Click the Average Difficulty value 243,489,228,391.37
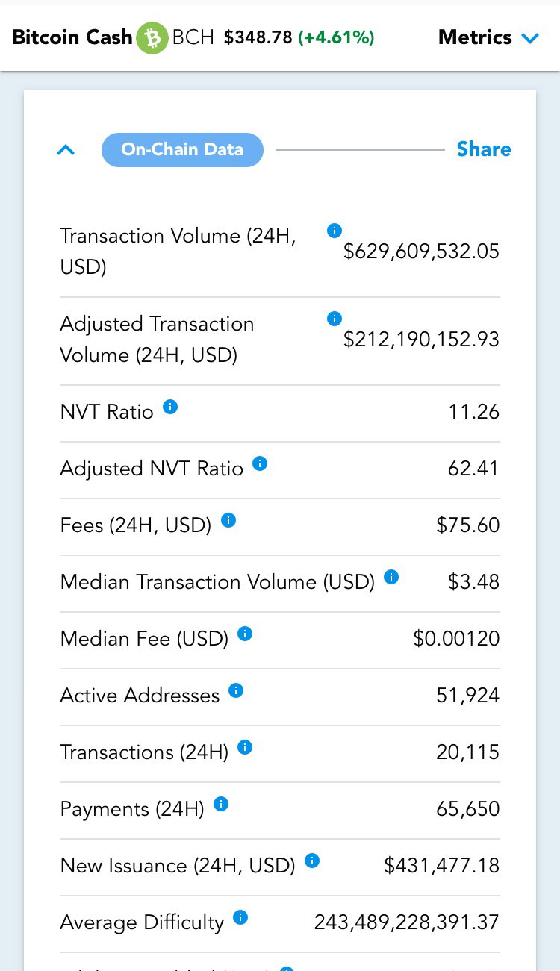This screenshot has height=971, width=560. 406,922
